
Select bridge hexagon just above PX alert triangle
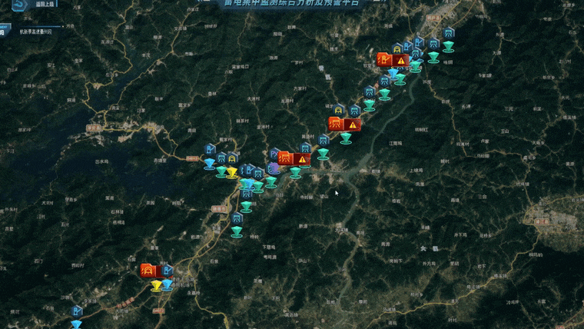[305, 148]
